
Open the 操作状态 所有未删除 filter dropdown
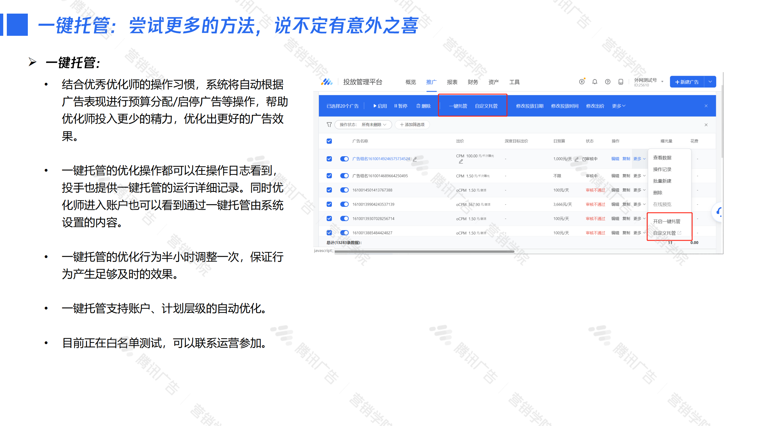[363, 125]
